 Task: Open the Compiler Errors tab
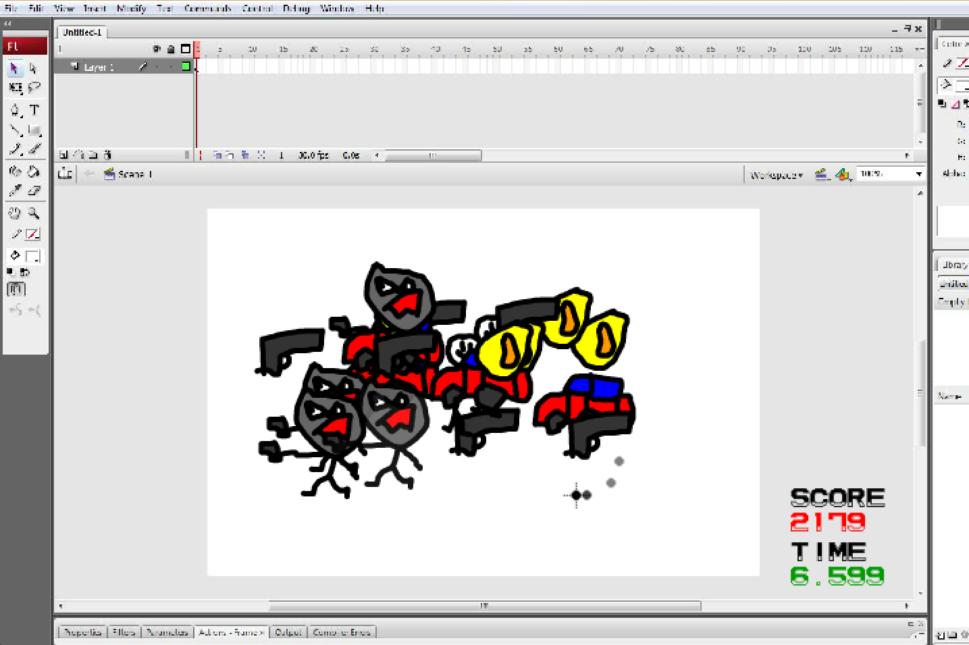[342, 632]
